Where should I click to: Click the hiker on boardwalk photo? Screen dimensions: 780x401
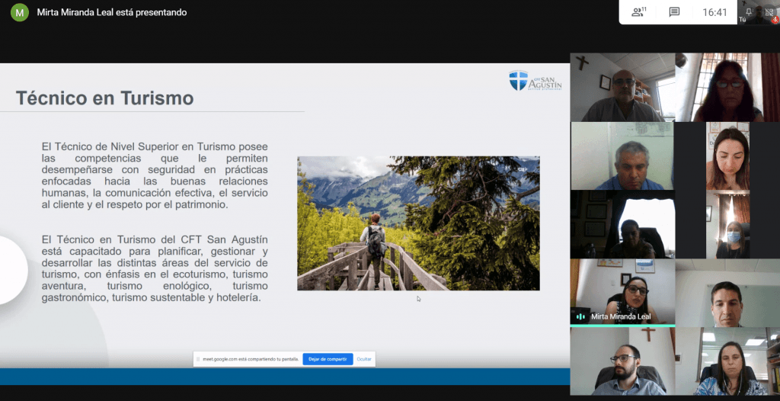tap(418, 223)
